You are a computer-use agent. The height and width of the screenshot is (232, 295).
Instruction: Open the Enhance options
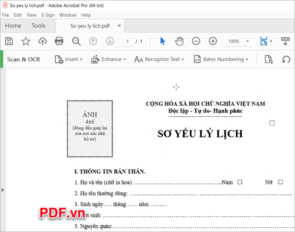click(109, 59)
